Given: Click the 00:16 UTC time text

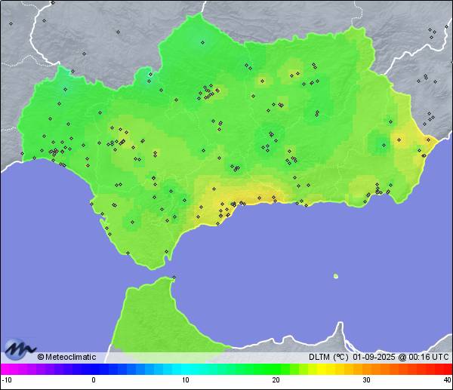Looking at the screenshot, I should coord(428,357).
